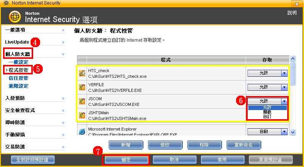Select the JSHTSMain.exe path text
Viewport: 304px width, 167px height.
coord(117,118)
